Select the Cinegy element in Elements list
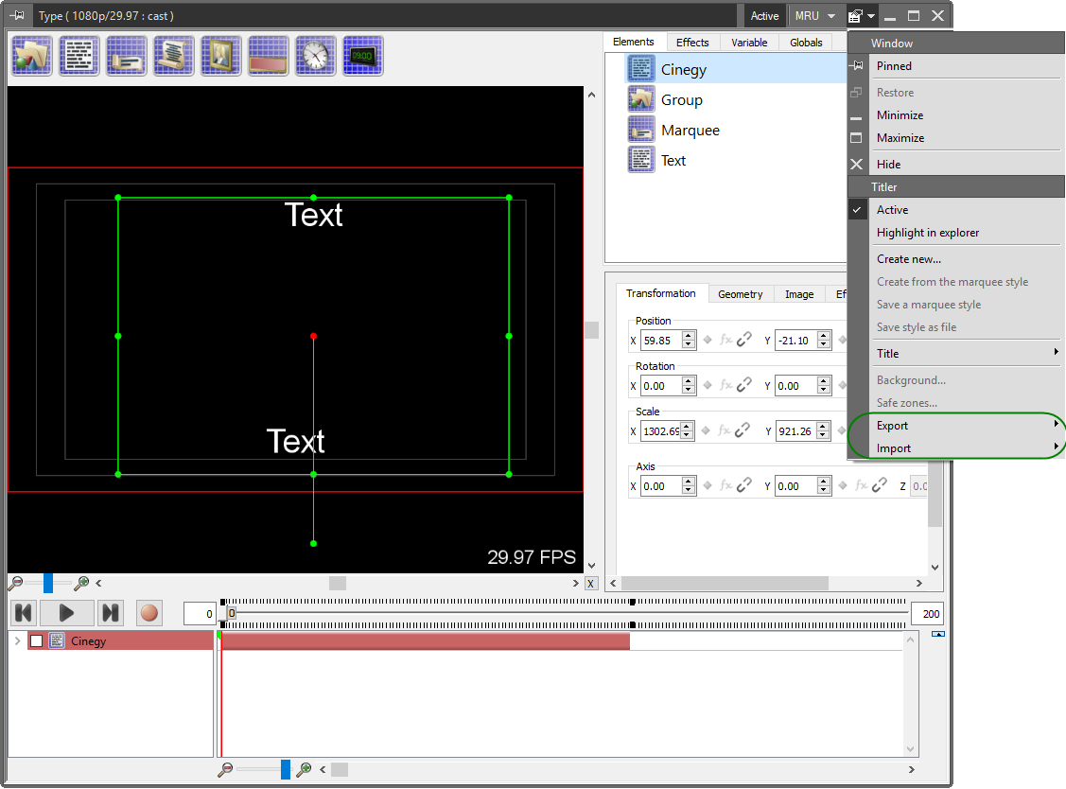 click(x=735, y=69)
